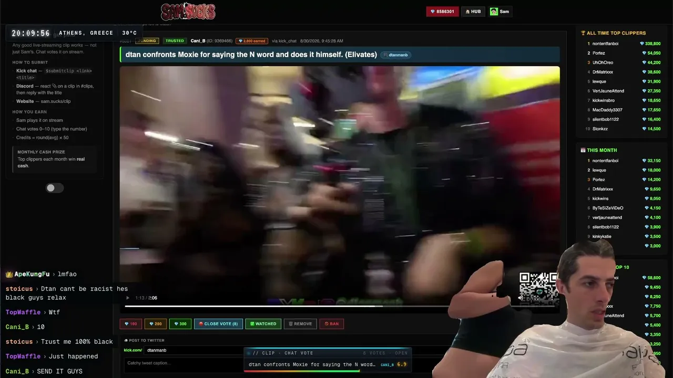This screenshot has height=378, width=673.
Task: Open nontentfanboi in All Time Top Clippers
Action: tap(606, 44)
